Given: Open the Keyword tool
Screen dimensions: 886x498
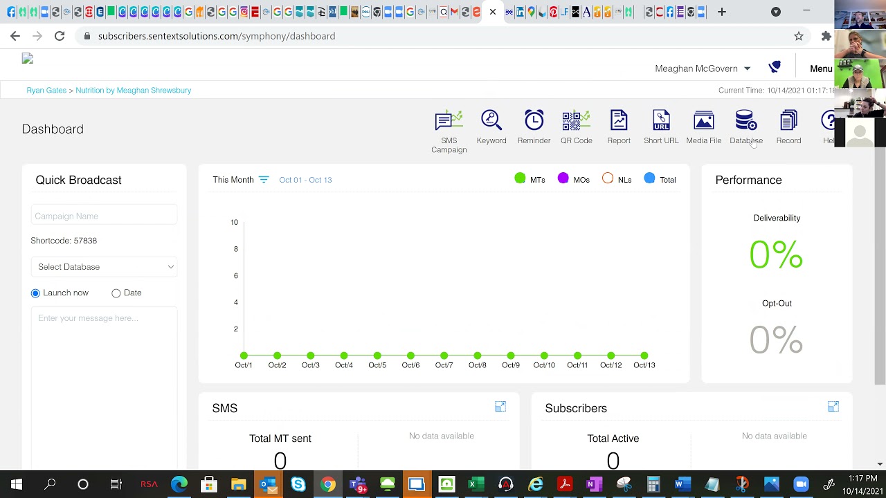Looking at the screenshot, I should (491, 127).
